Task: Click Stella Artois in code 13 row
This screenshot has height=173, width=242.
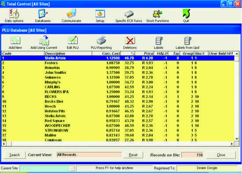Action: (x=55, y=116)
